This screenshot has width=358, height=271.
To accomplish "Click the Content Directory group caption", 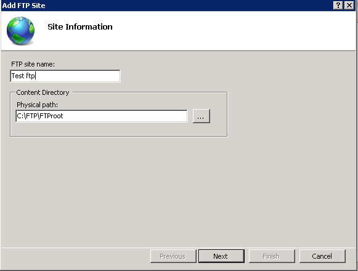I will point(43,92).
